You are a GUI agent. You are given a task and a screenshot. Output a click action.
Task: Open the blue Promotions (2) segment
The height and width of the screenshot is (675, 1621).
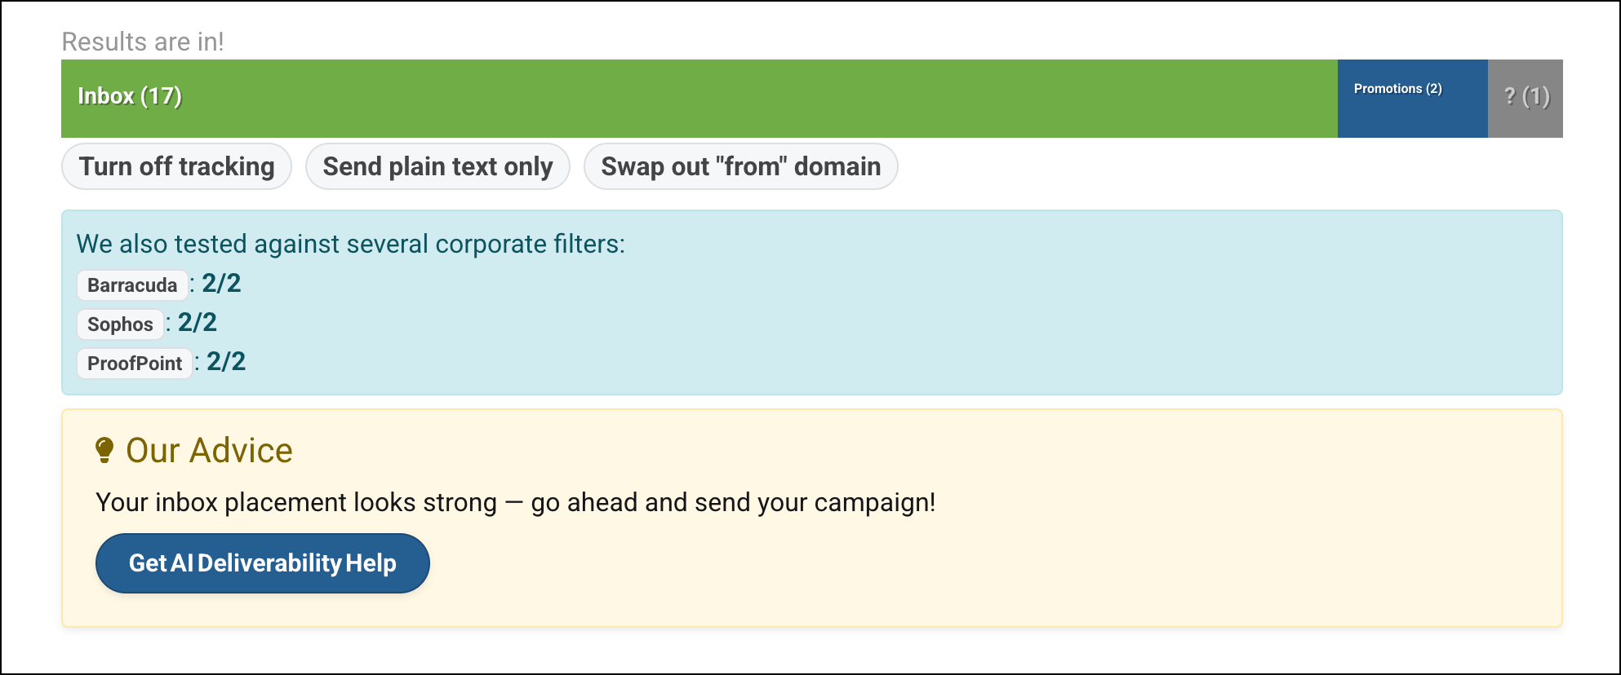[1413, 99]
